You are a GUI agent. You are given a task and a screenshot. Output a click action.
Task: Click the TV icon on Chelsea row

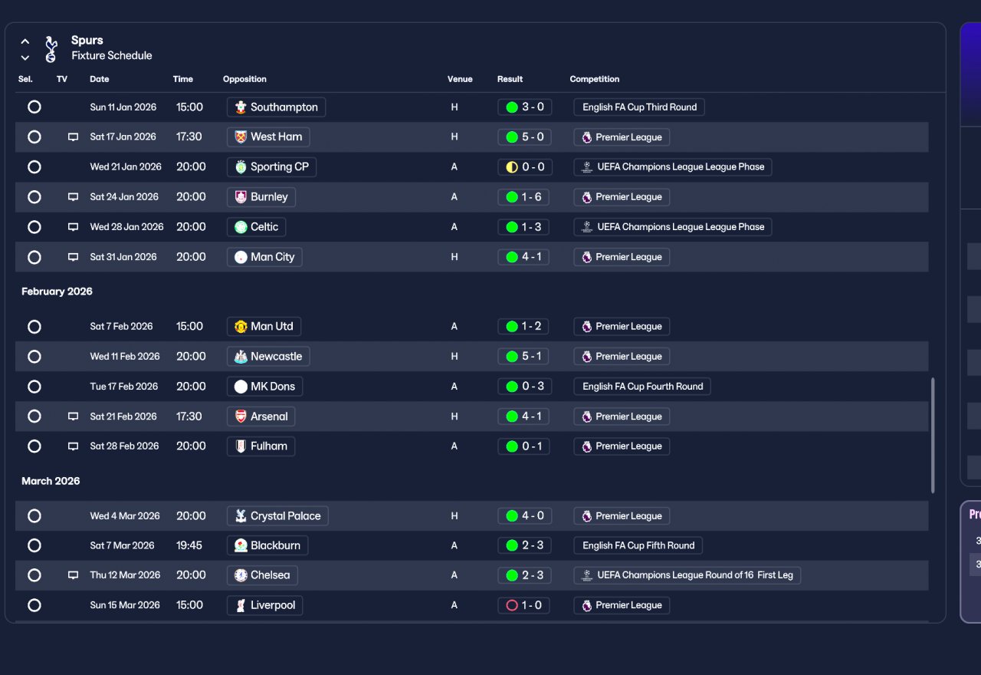74,575
